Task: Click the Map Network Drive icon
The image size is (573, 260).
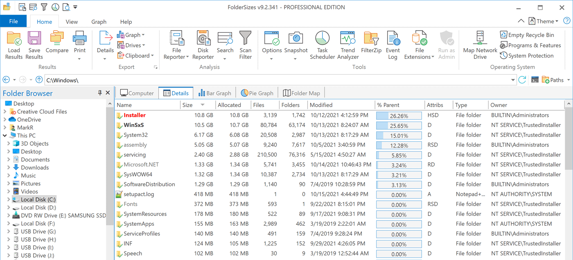Action: 479,45
